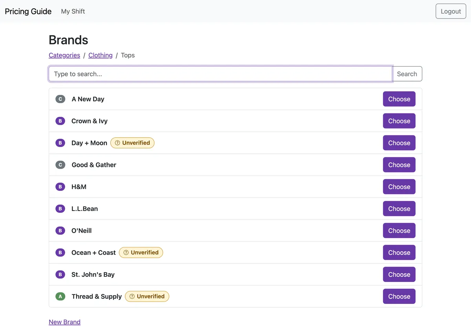The width and height of the screenshot is (471, 327).
Task: Click the Crown & Ivy brand name
Action: [x=89, y=121]
